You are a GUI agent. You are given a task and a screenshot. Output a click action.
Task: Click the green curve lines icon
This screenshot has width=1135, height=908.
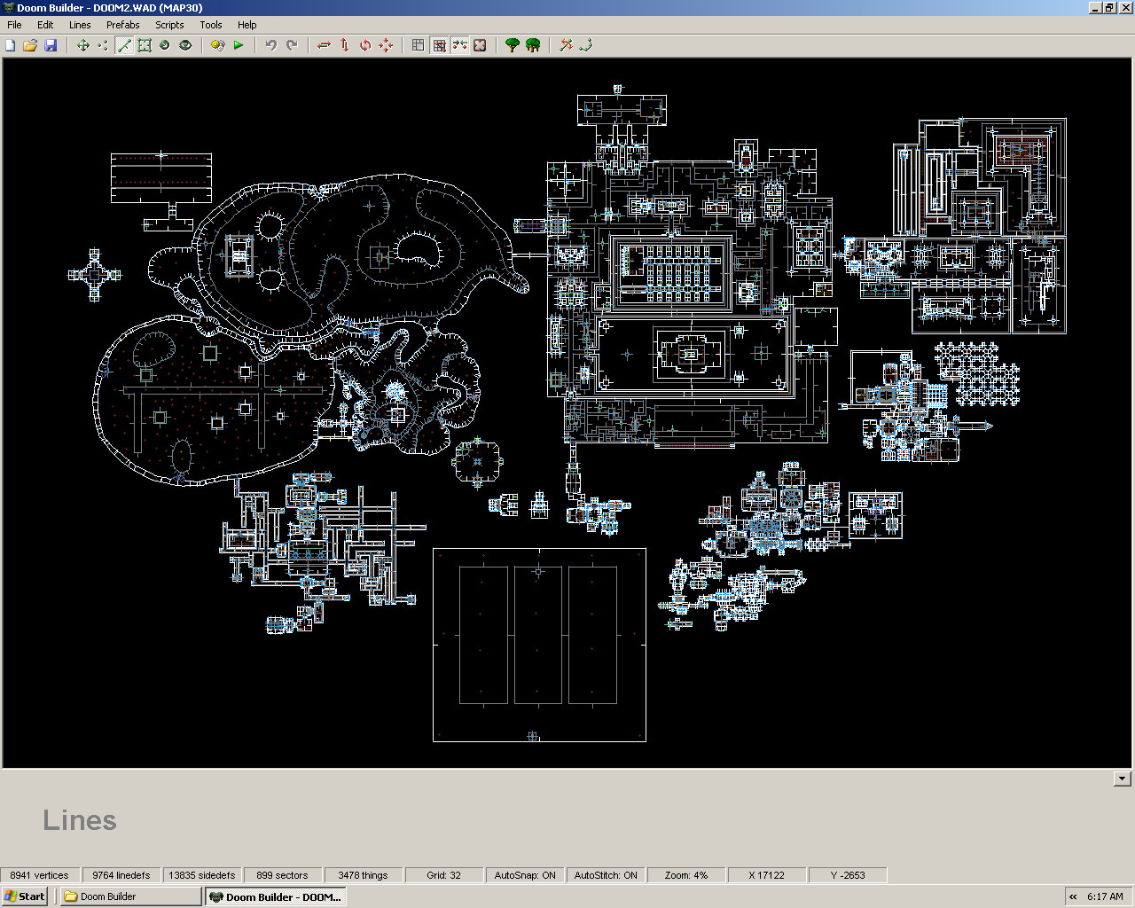(x=586, y=45)
